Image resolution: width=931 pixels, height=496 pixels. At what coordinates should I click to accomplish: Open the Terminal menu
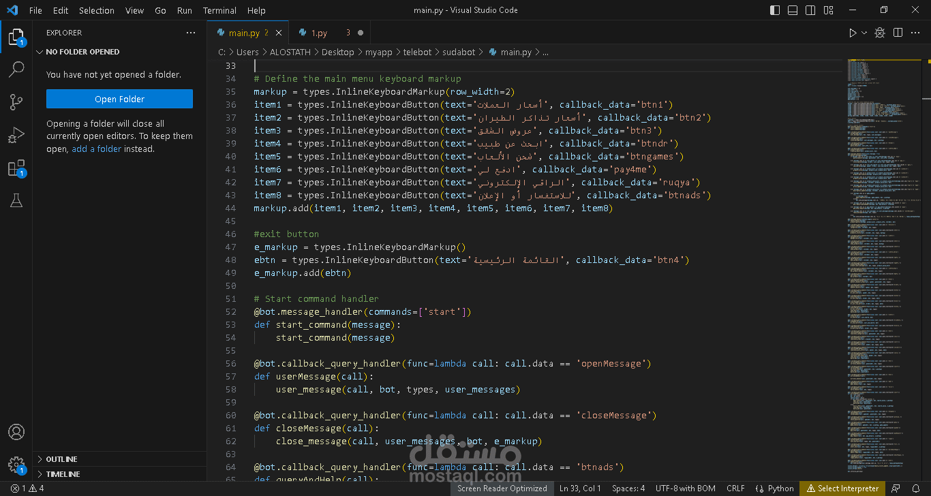[219, 10]
